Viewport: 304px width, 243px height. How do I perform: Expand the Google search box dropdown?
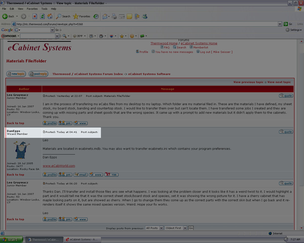click(52, 30)
